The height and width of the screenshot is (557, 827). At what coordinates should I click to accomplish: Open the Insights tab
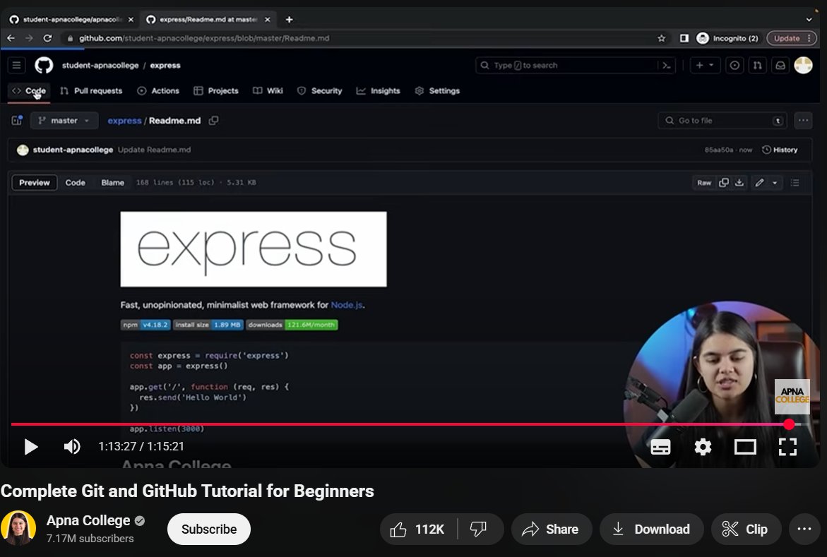pyautogui.click(x=378, y=91)
